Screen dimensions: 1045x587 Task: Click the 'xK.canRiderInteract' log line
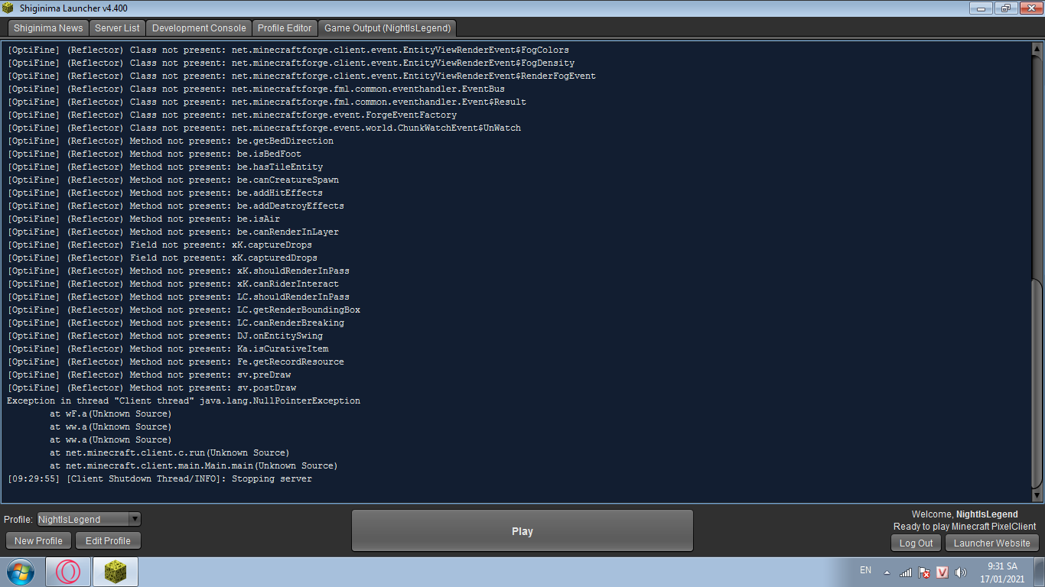point(173,284)
